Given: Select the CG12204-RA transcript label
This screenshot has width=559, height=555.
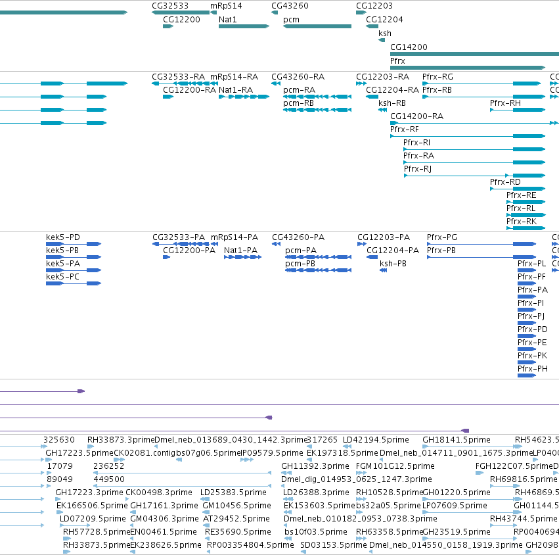Looking at the screenshot, I should (392, 90).
